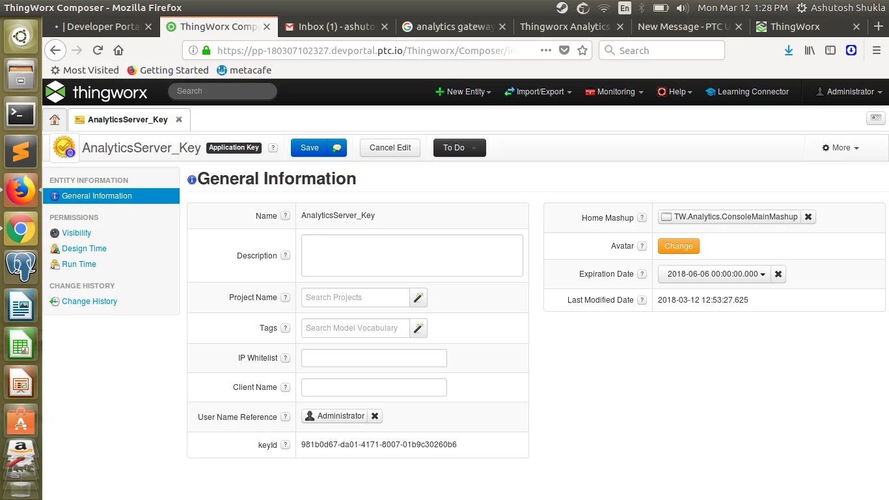Screen dimensions: 889x500
Task: Click help icon next to Home Mashup
Action: click(x=642, y=217)
